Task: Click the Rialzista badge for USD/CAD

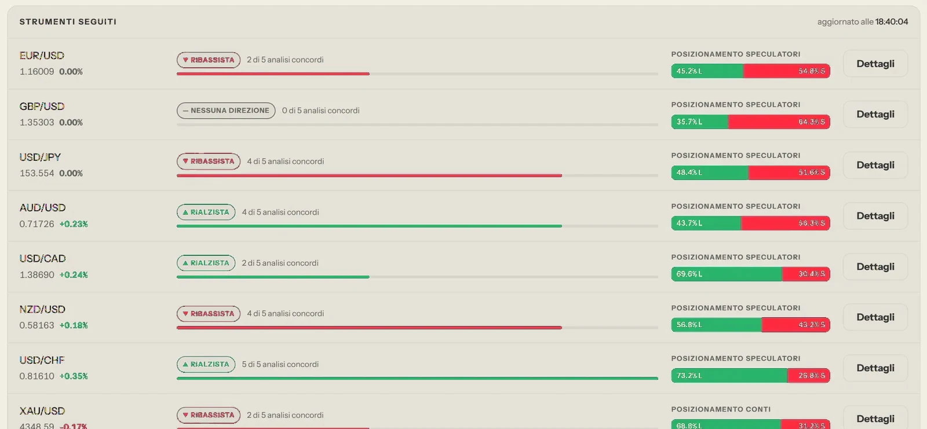Action: [206, 263]
